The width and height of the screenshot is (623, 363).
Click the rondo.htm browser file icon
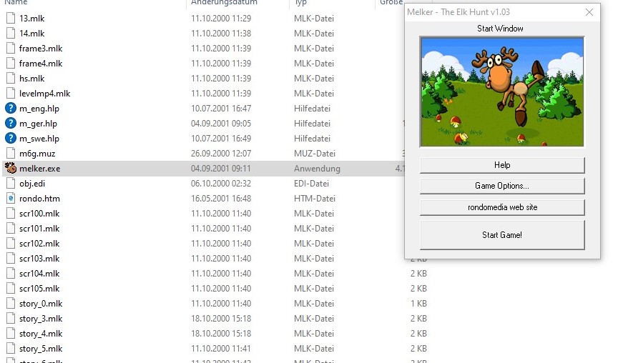click(11, 199)
